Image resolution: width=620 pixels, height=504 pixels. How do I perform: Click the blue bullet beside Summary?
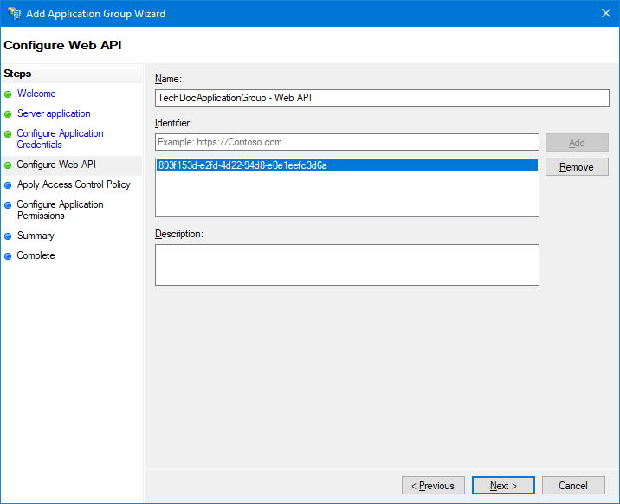pyautogui.click(x=8, y=236)
